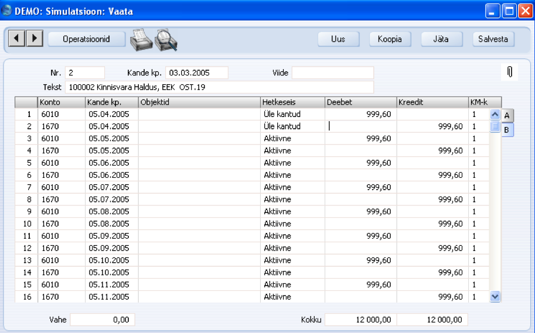Open print preview with magnifier icon
The image size is (535, 333).
tap(166, 39)
